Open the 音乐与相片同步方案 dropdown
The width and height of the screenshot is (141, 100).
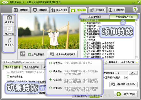[x=37, y=82]
